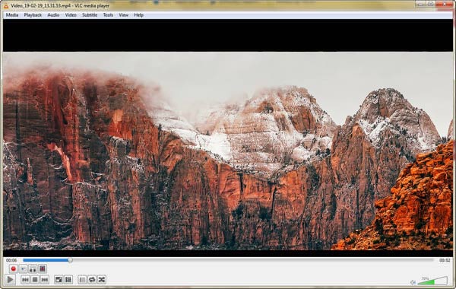
Task: Mute audio via the speaker icon
Action: 413,282
